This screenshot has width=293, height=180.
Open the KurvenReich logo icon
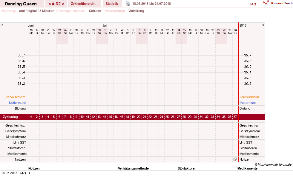pyautogui.click(x=266, y=3)
